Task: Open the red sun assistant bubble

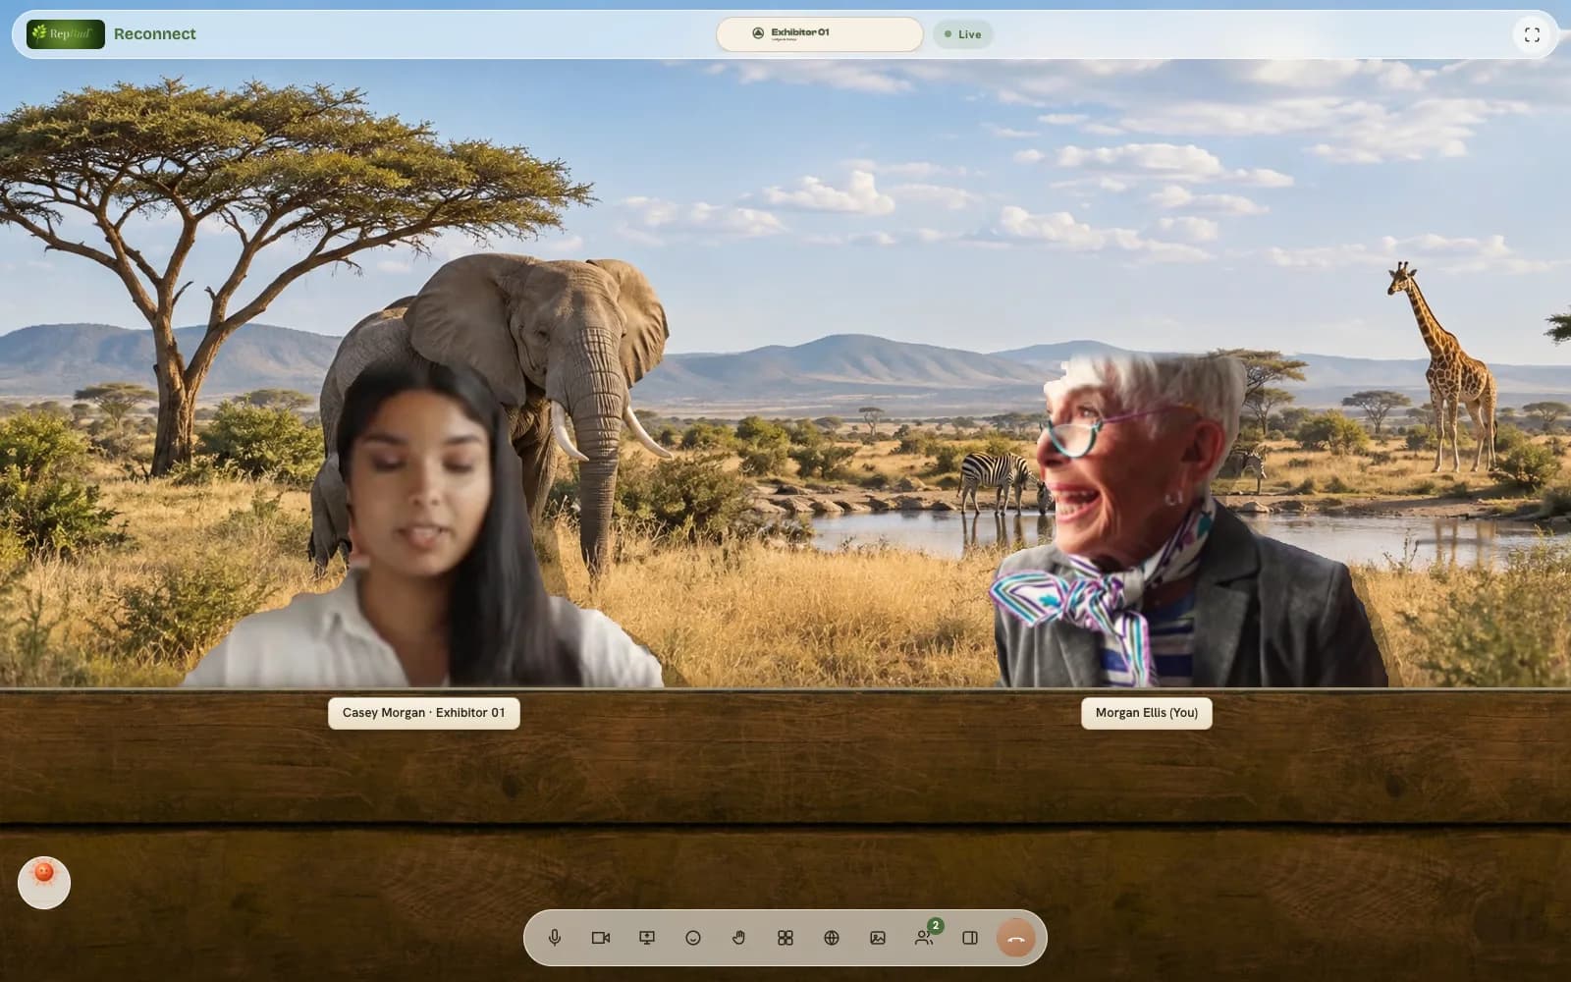Action: [44, 882]
